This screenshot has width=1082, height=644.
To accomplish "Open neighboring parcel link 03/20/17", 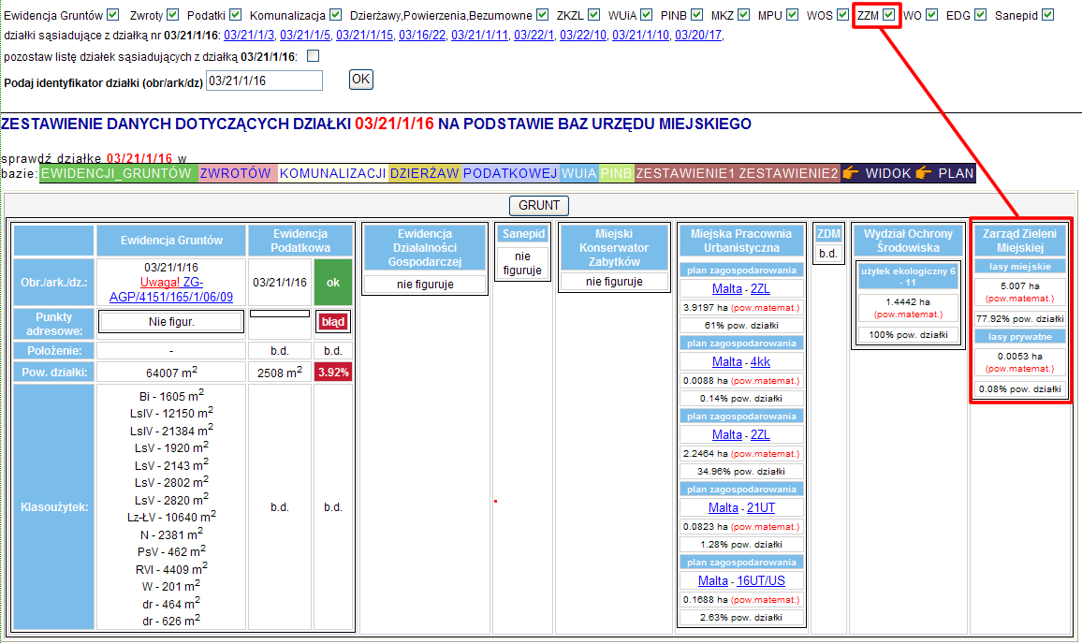I will [698, 36].
